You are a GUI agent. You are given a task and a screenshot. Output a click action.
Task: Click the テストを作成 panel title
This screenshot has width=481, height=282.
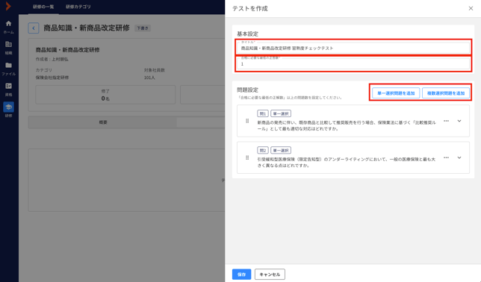(249, 9)
